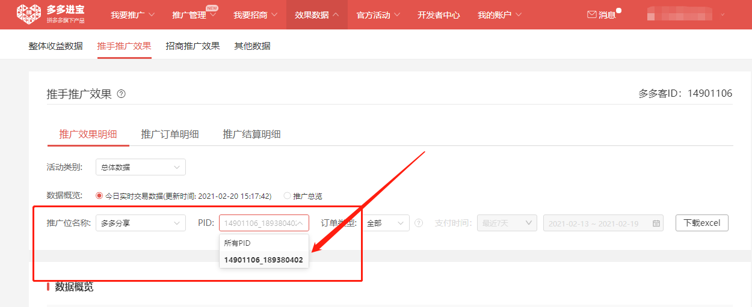The width and height of the screenshot is (752, 307).
Task: Click the PID input field
Action: [x=260, y=223]
